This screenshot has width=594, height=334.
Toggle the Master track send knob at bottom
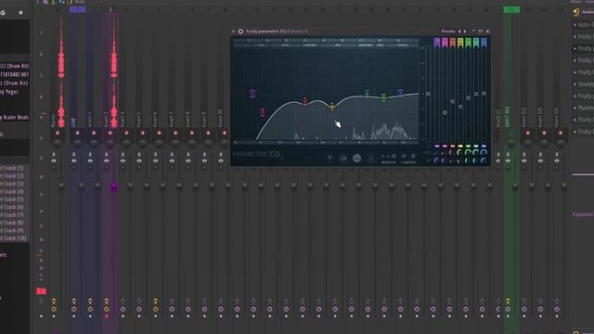(x=54, y=309)
